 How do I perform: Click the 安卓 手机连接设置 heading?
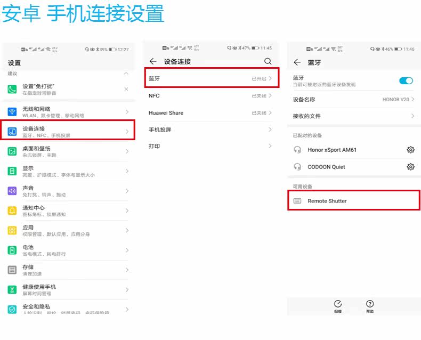tap(83, 13)
